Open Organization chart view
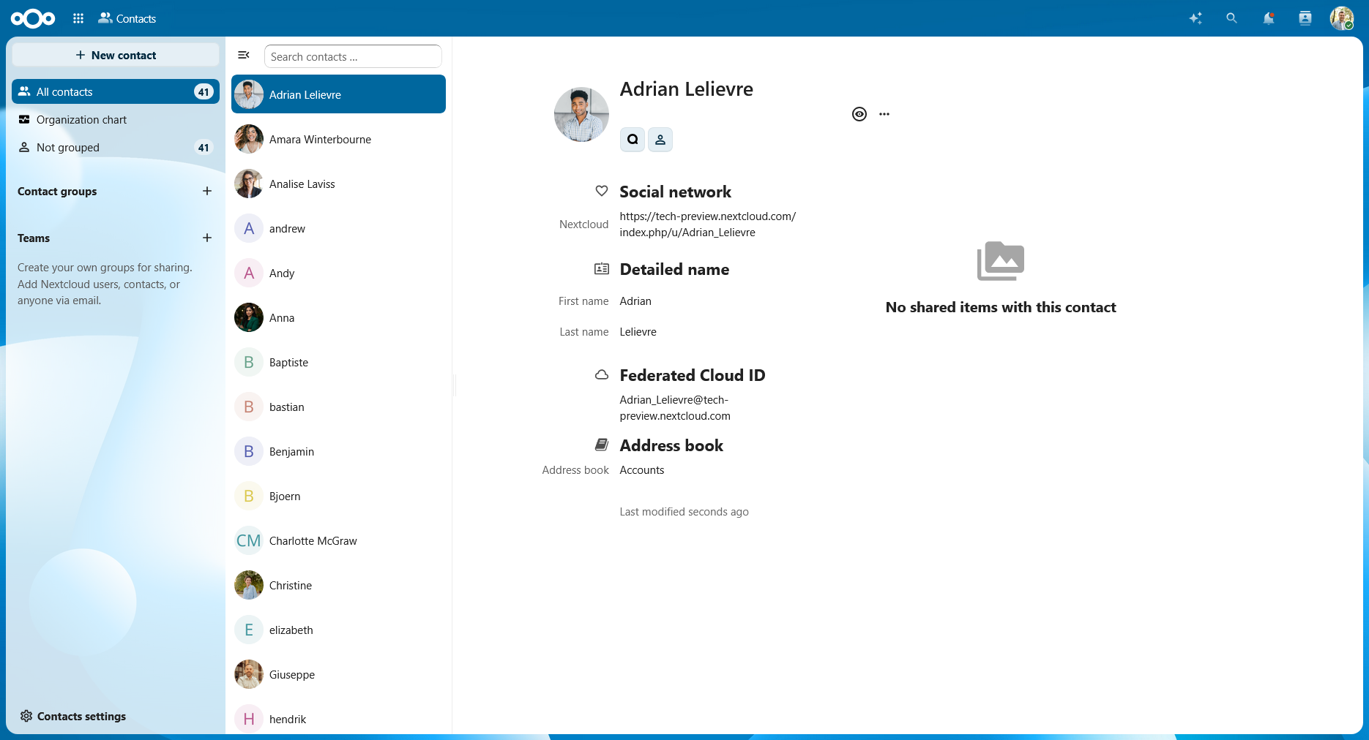 (116, 119)
